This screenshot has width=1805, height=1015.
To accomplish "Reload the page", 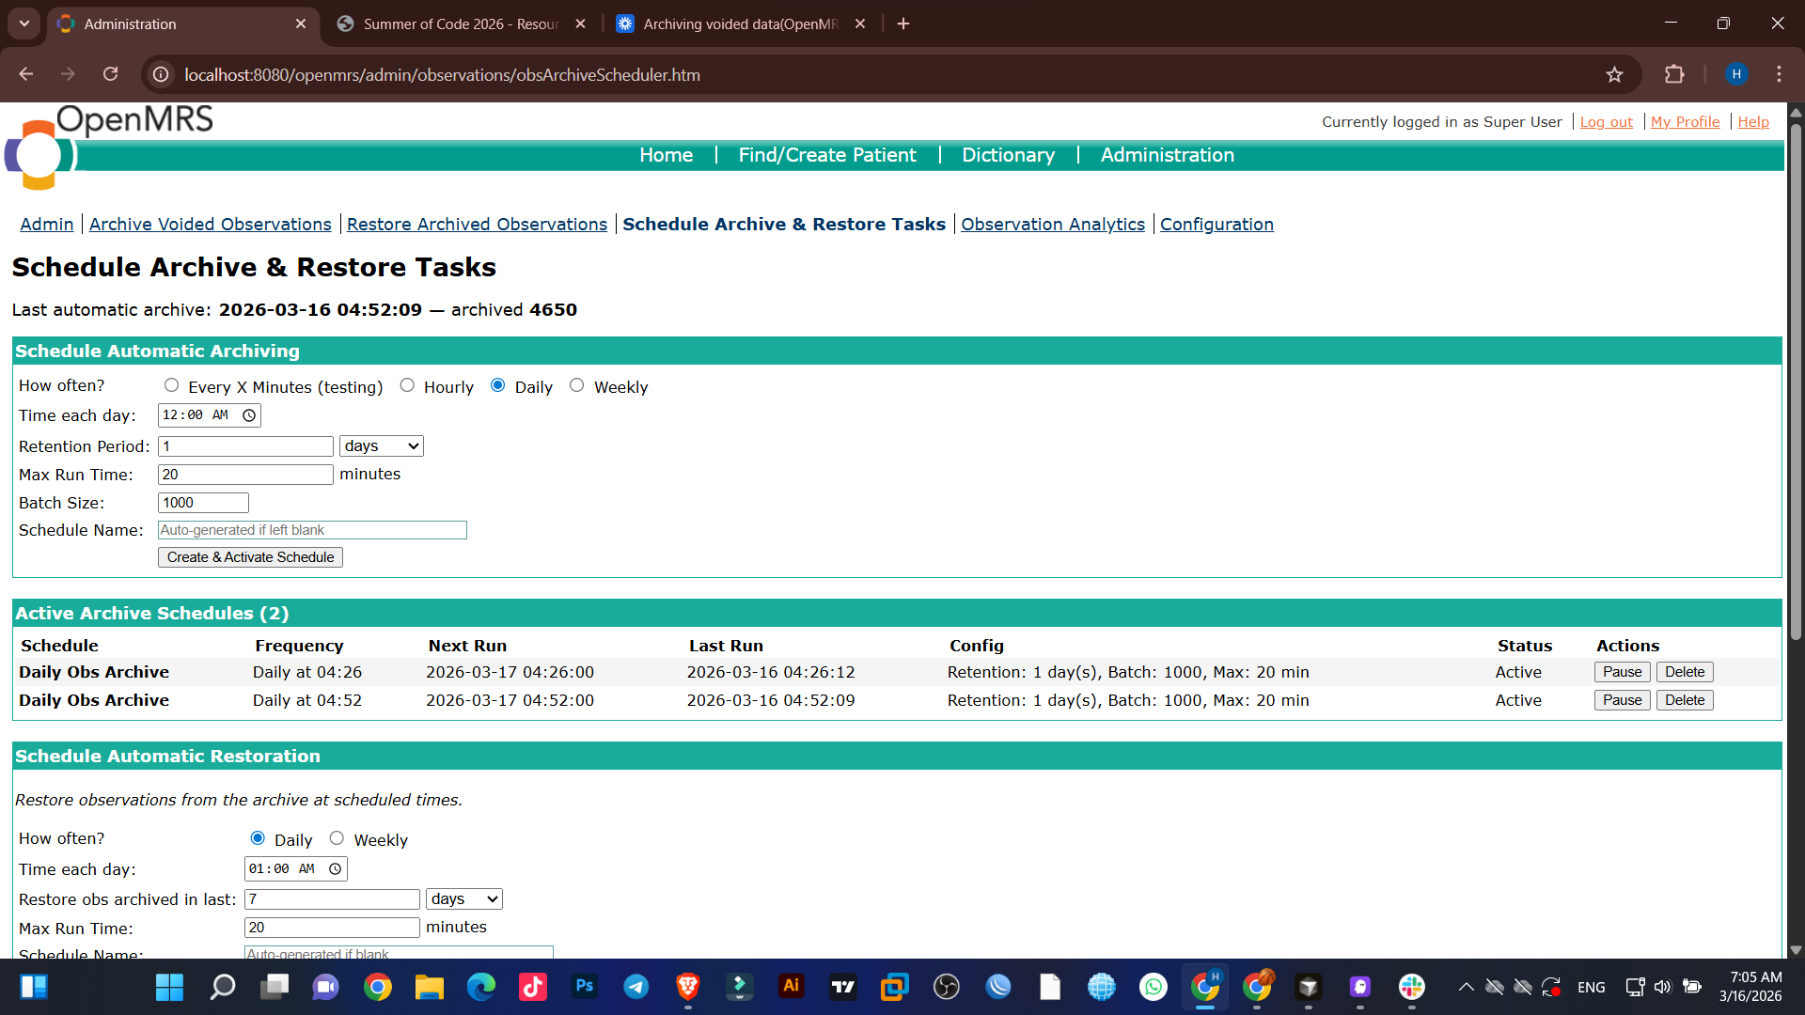I will point(110,74).
